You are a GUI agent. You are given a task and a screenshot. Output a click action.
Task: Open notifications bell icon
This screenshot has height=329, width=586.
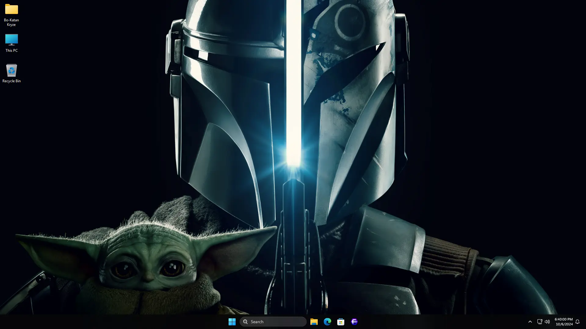[x=577, y=322]
